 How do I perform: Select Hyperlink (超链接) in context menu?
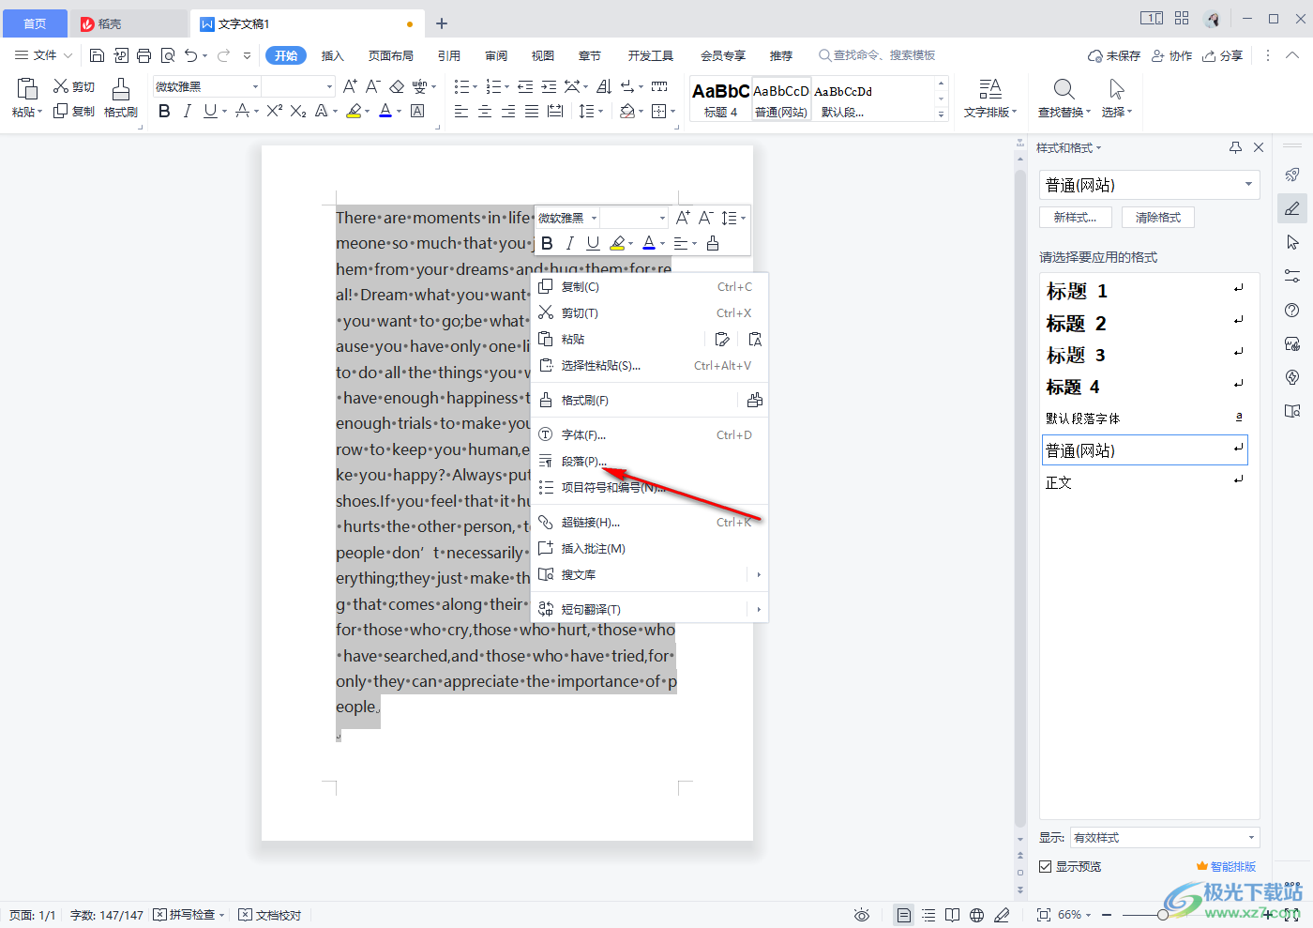point(650,522)
